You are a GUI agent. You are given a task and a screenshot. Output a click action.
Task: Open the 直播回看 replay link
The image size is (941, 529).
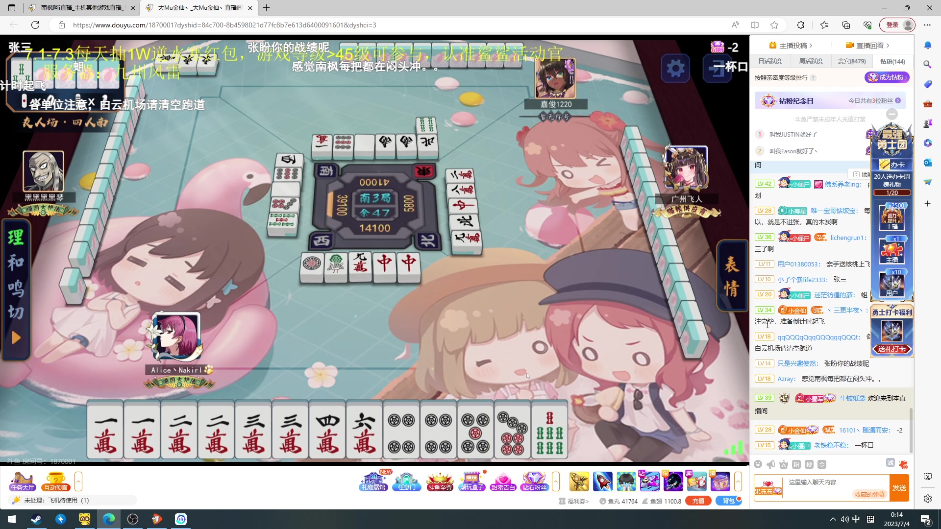pyautogui.click(x=867, y=46)
